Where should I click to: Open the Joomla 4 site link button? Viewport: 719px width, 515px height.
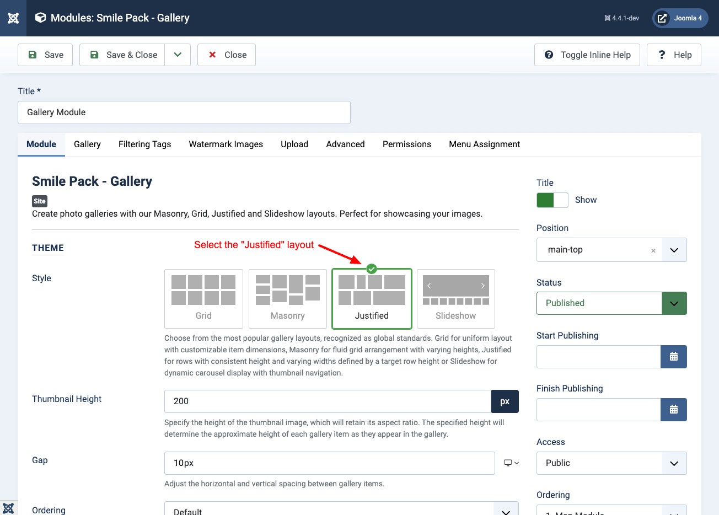[x=680, y=18]
